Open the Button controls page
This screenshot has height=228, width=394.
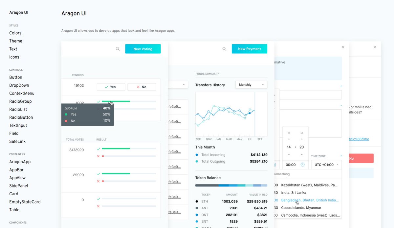16,78
